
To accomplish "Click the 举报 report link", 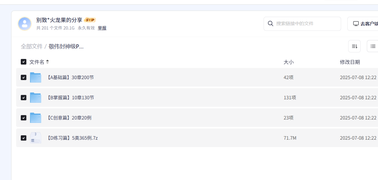I will coord(102,28).
